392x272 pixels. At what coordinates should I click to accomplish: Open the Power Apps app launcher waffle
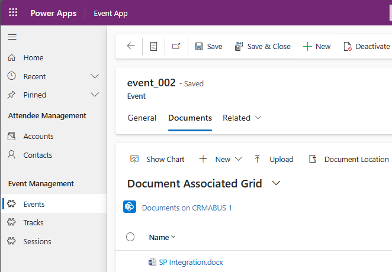[x=13, y=12]
